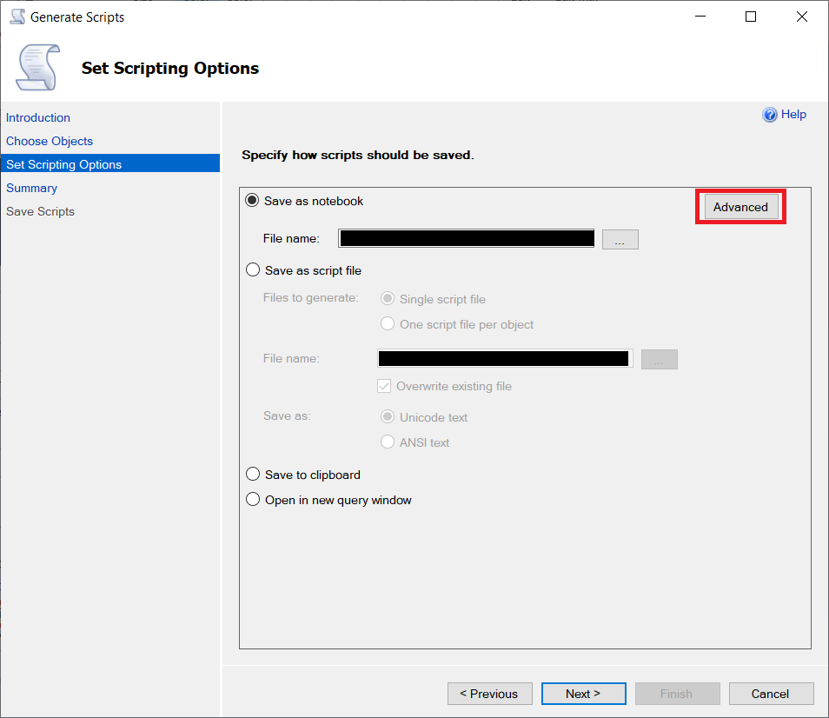Select the Open in new query window option
The image size is (829, 718).
252,499
